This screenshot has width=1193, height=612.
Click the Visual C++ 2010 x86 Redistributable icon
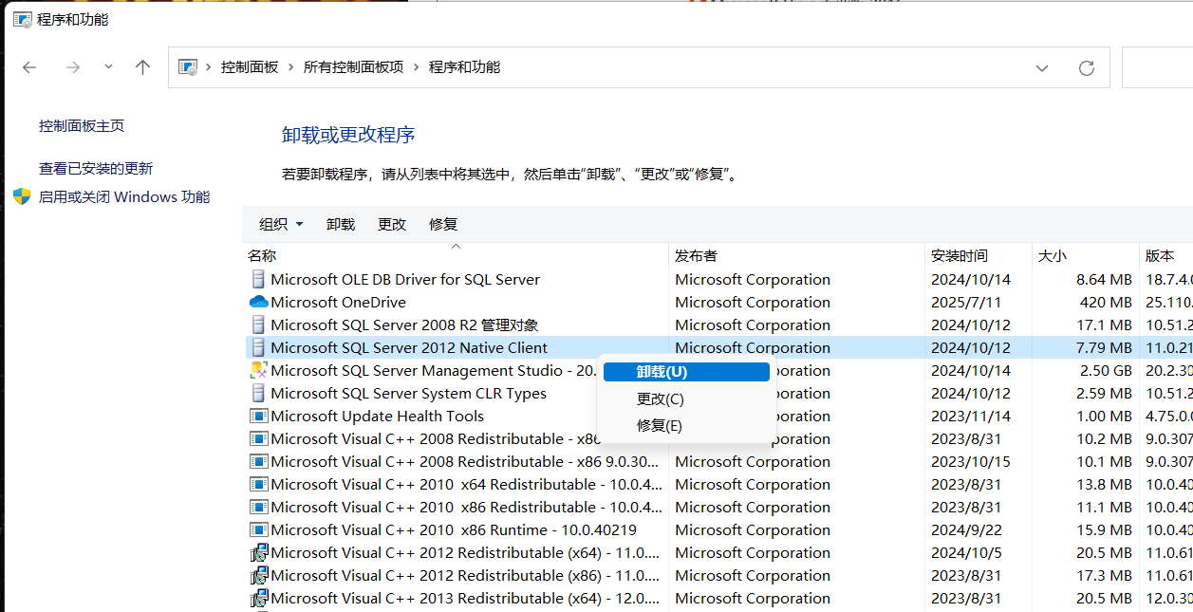[x=258, y=507]
